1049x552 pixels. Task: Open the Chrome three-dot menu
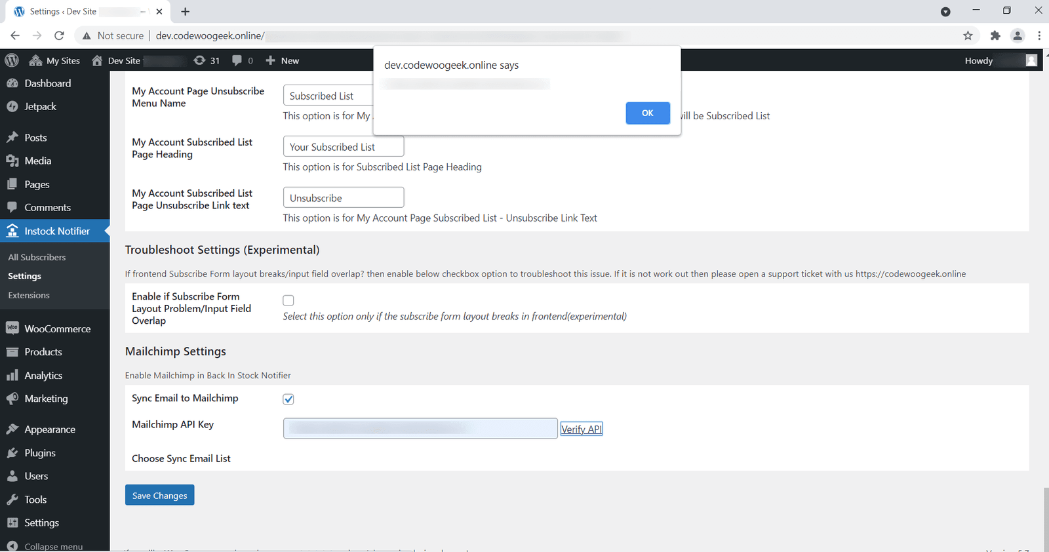[x=1039, y=35]
